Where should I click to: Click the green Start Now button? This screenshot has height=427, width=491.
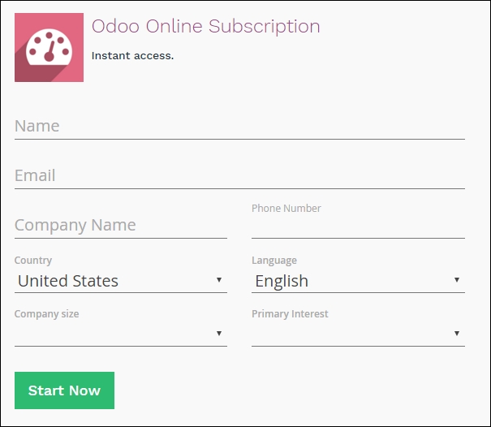click(x=64, y=390)
